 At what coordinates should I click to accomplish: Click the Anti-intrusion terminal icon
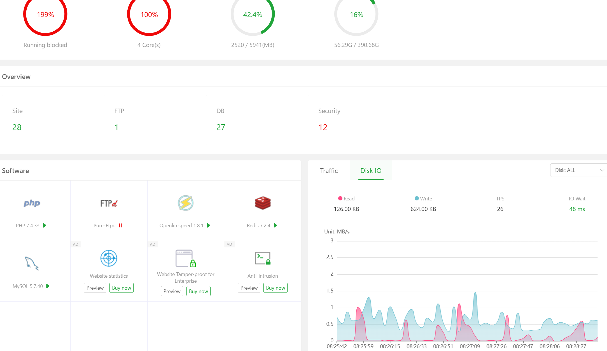[x=263, y=258]
